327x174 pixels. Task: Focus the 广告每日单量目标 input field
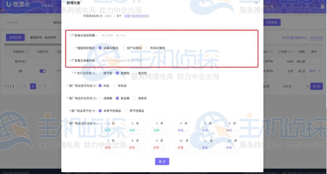132,61
